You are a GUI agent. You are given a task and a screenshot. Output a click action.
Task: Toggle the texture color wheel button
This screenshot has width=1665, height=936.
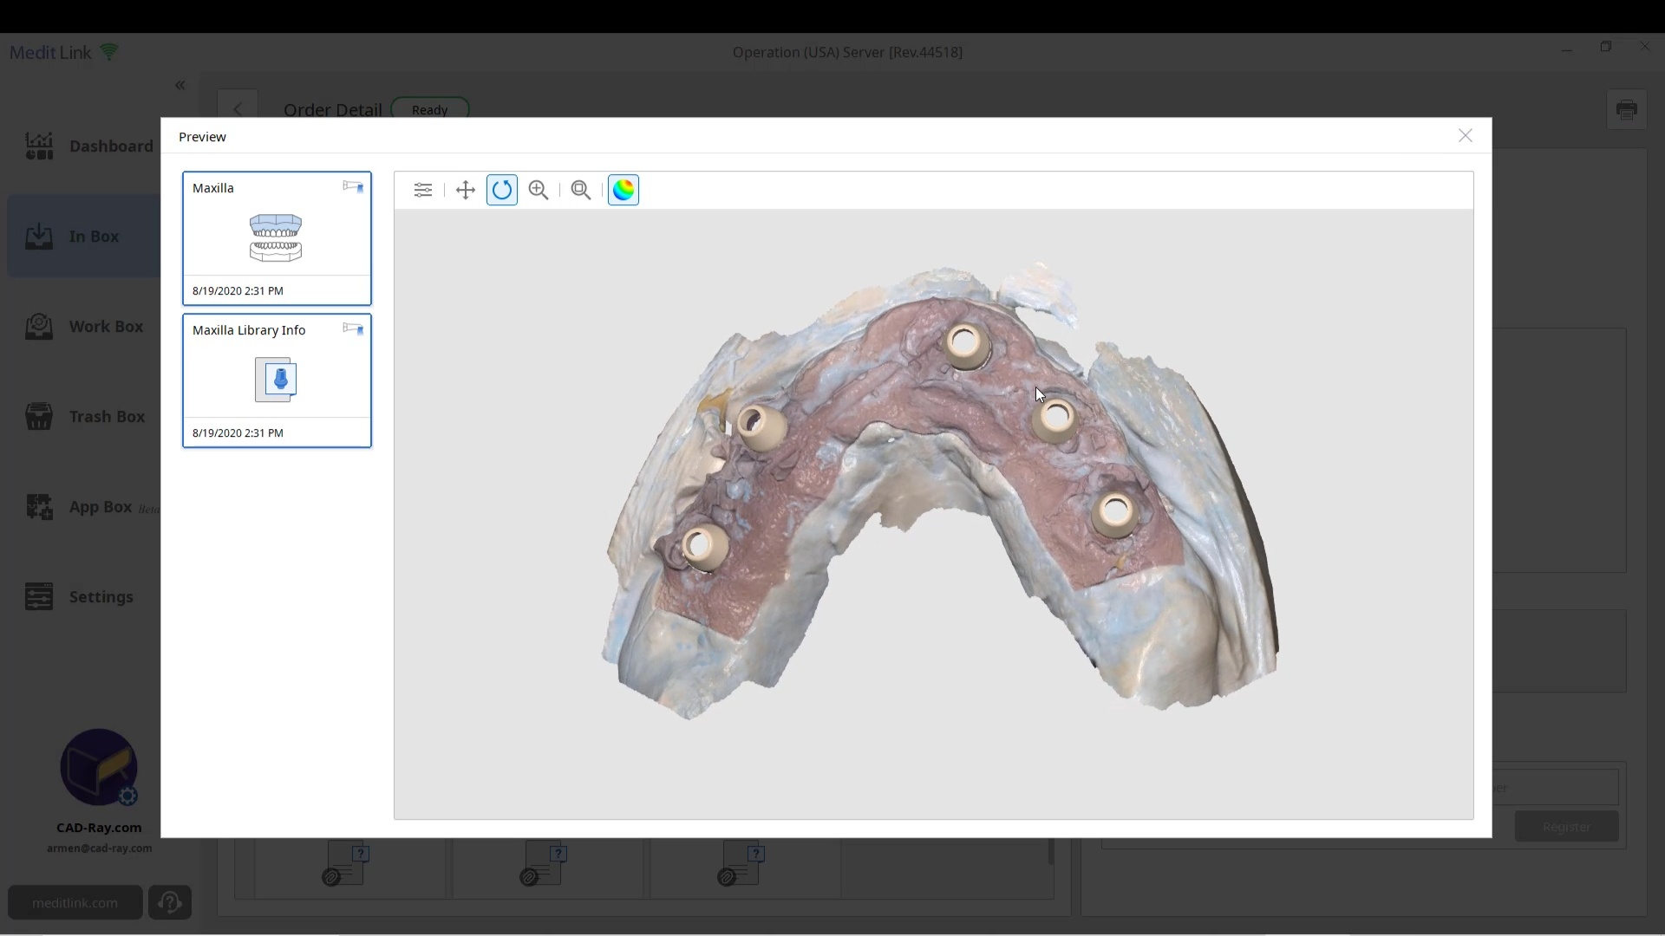click(624, 190)
